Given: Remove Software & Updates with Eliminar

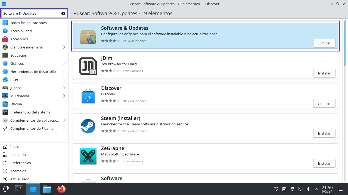Looking at the screenshot, I should [324, 43].
